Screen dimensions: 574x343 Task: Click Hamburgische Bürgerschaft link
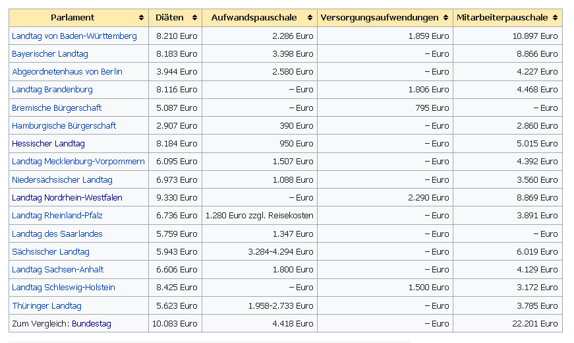point(64,125)
